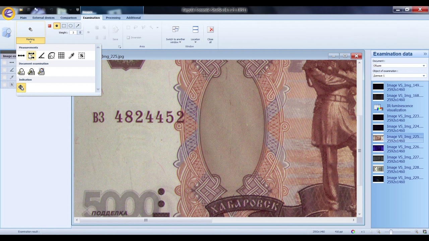The height and width of the screenshot is (241, 429).
Task: Select the Images contextual tab header
Action: click(87, 12)
